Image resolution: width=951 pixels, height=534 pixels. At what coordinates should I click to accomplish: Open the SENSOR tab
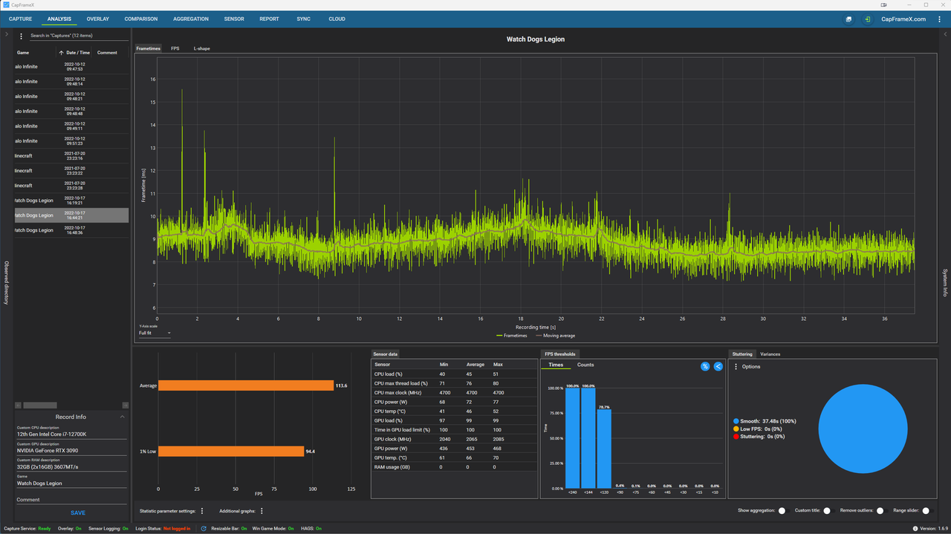pyautogui.click(x=234, y=19)
